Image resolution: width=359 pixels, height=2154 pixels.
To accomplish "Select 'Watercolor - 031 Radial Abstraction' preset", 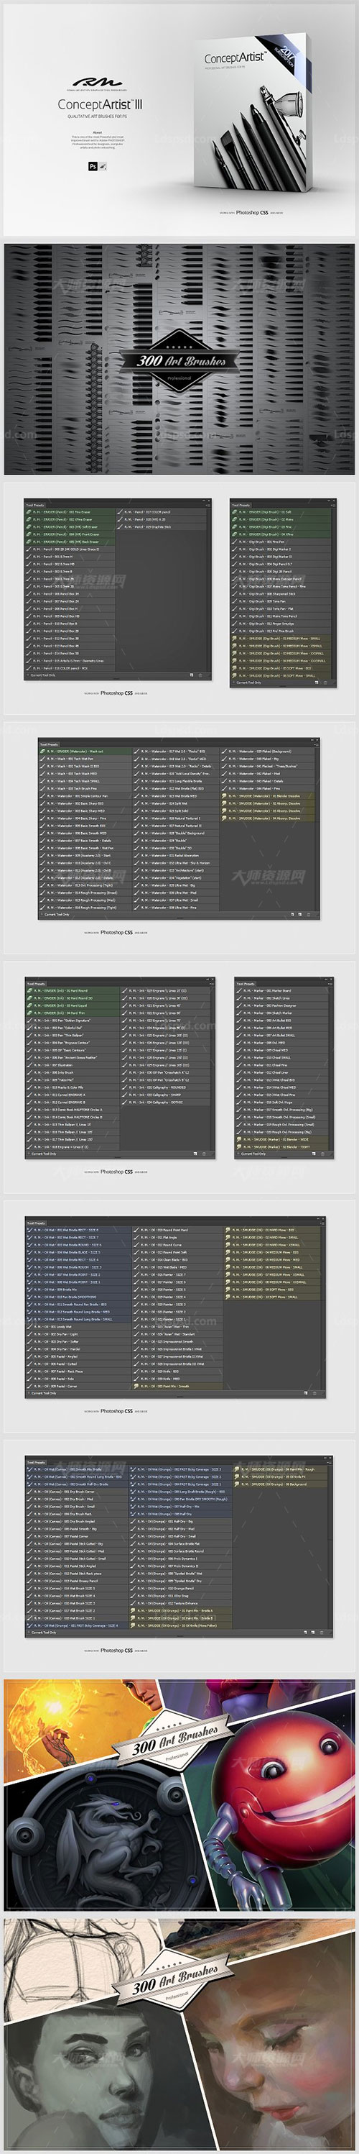I will pos(175,855).
